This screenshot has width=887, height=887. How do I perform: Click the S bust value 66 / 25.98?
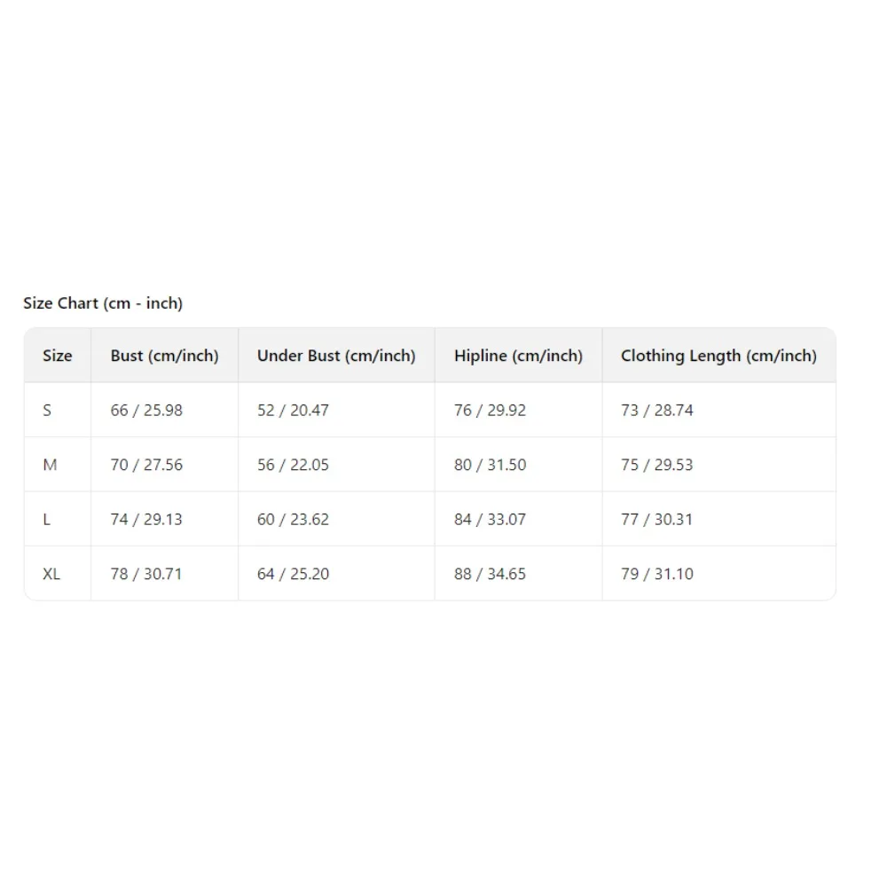point(146,411)
